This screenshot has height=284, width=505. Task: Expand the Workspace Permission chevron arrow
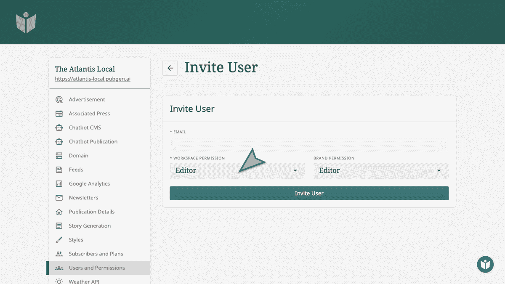click(x=295, y=171)
